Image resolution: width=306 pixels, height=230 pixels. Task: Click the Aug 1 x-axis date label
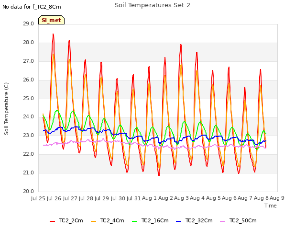pos(149,198)
